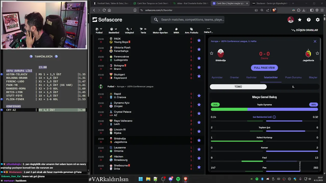Image resolution: width=326 pixels, height=183 pixels.
Task: Show info for Gol Beklentisi (xG)
Action: point(274,117)
